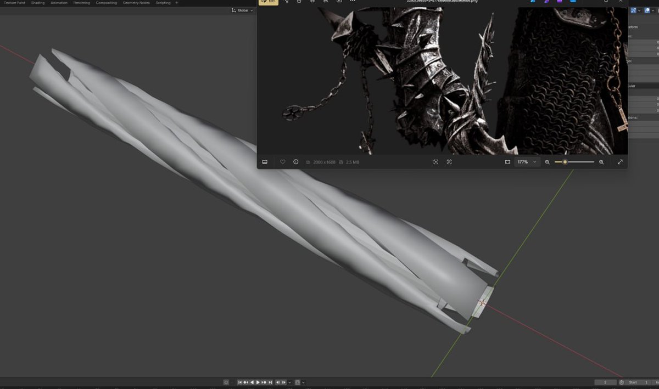Open the Compositing workspace tab
This screenshot has height=389, width=659.
tap(106, 3)
